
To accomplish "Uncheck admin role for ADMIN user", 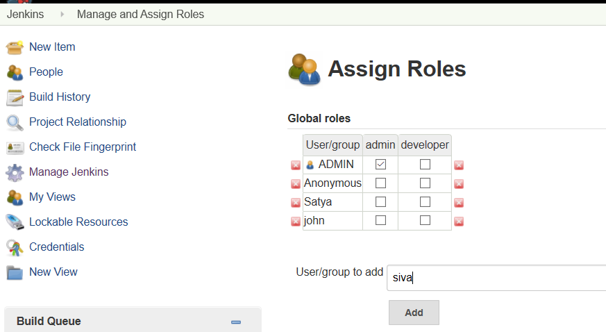I will pyautogui.click(x=380, y=165).
